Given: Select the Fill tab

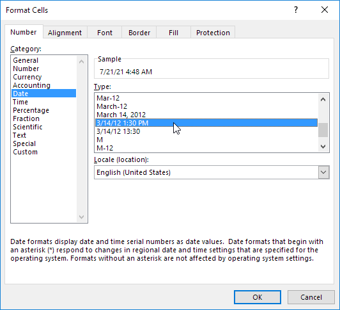Looking at the screenshot, I should tap(173, 33).
